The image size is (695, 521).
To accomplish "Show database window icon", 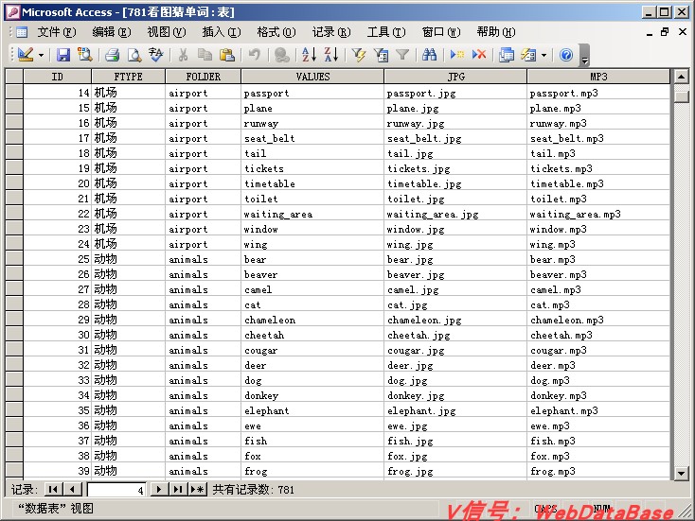I will coord(507,55).
